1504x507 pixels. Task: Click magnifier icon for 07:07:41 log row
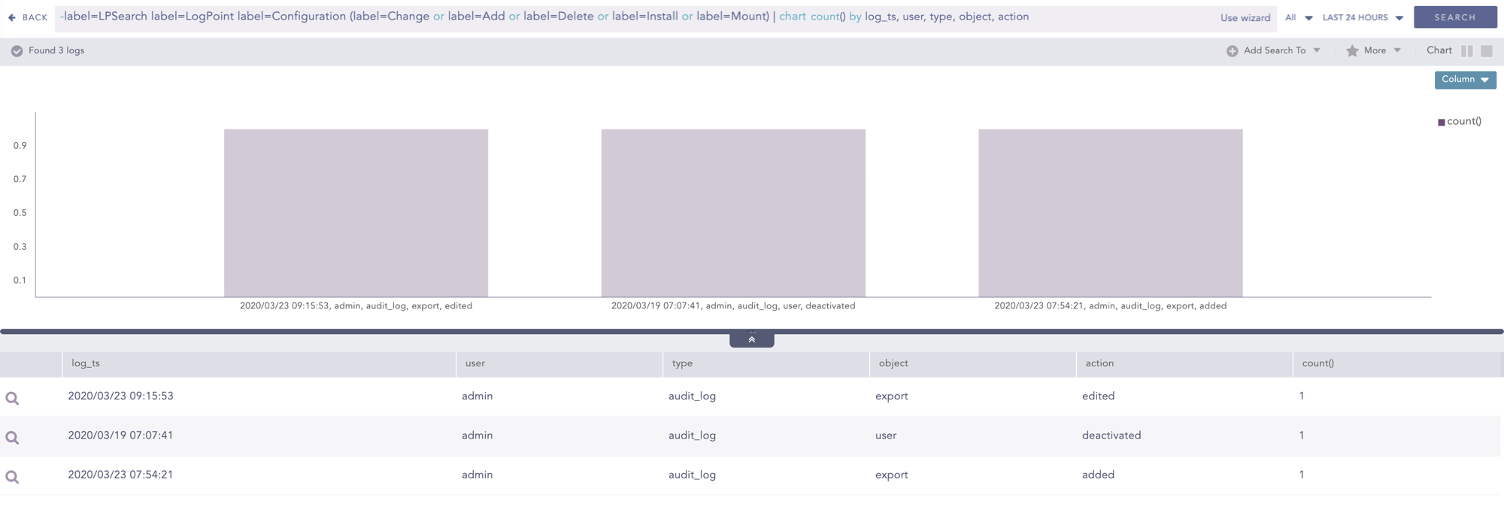pos(13,437)
